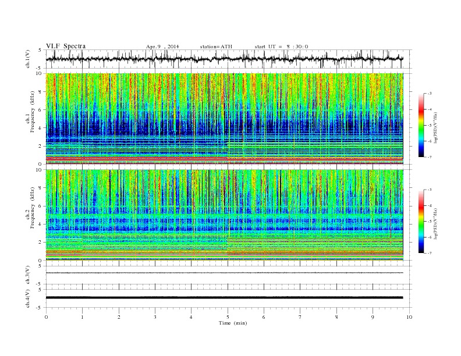The image size is (461, 356).
Task: Click the '7' tick on the time axis
Action: [300, 317]
